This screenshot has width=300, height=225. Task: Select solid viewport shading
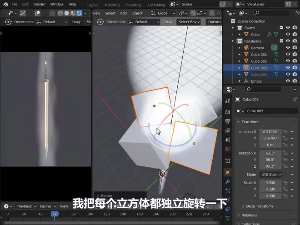click(66, 13)
